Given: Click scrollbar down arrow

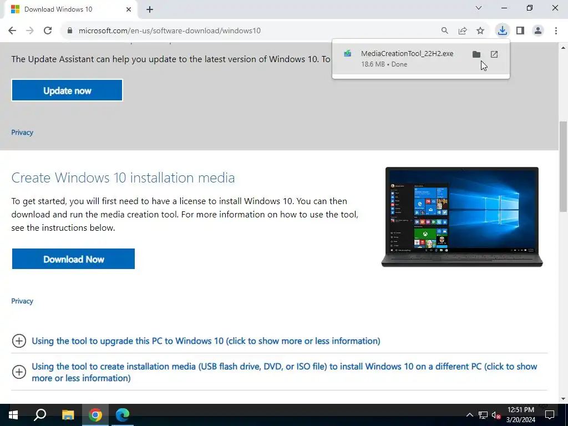Looking at the screenshot, I should [x=564, y=399].
